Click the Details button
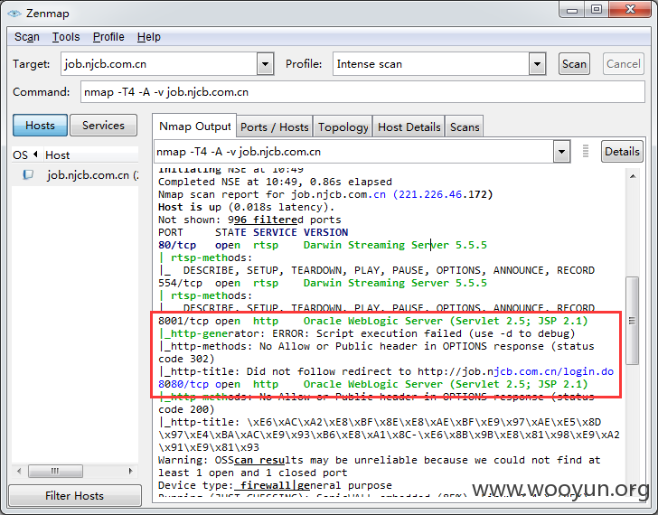Viewport: 658px width, 515px height. [x=622, y=152]
